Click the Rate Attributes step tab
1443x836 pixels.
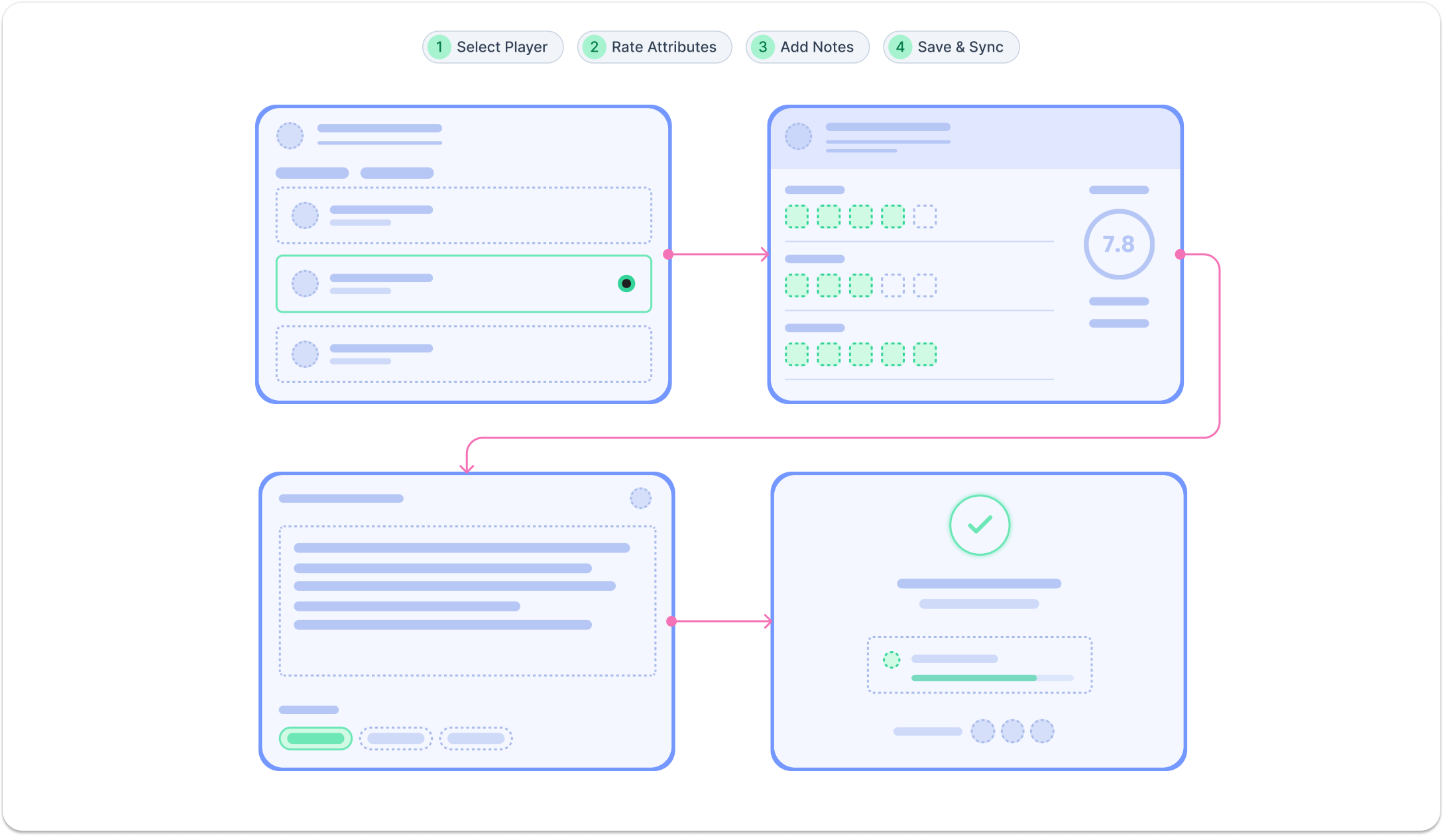[x=654, y=47]
